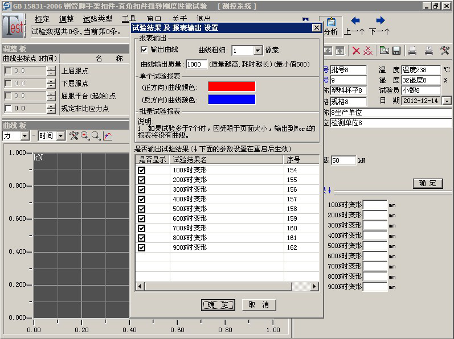Image resolution: width=454 pixels, height=339 pixels.
Task: Open the 标定 menu
Action: click(43, 19)
